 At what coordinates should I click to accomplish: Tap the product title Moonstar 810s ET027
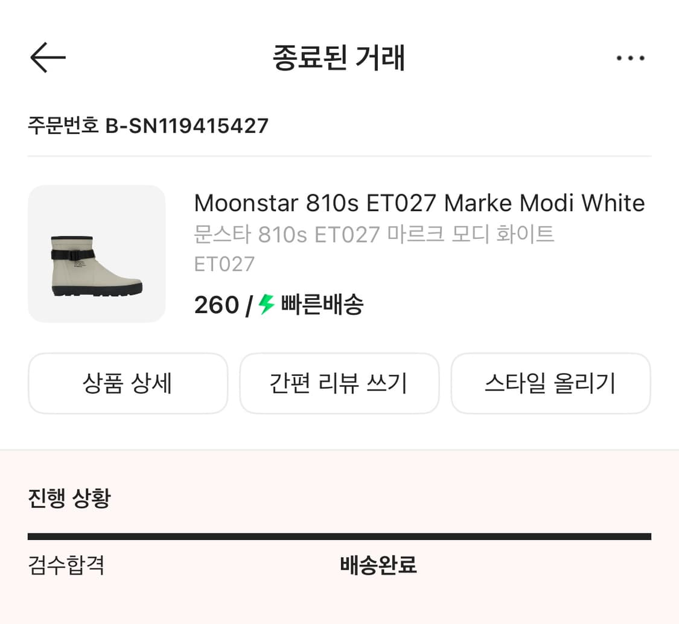[x=419, y=203]
